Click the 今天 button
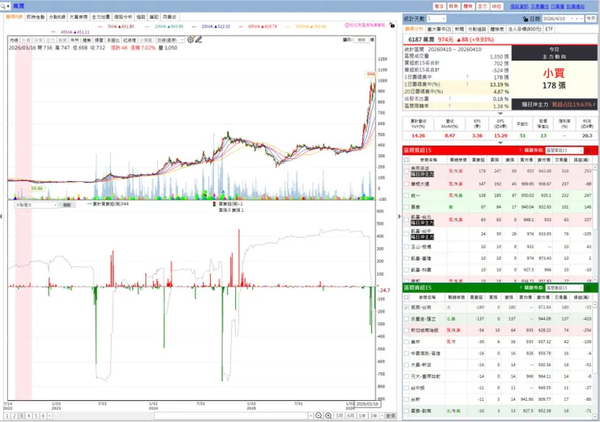The height and width of the screenshot is (422, 600). [x=591, y=19]
